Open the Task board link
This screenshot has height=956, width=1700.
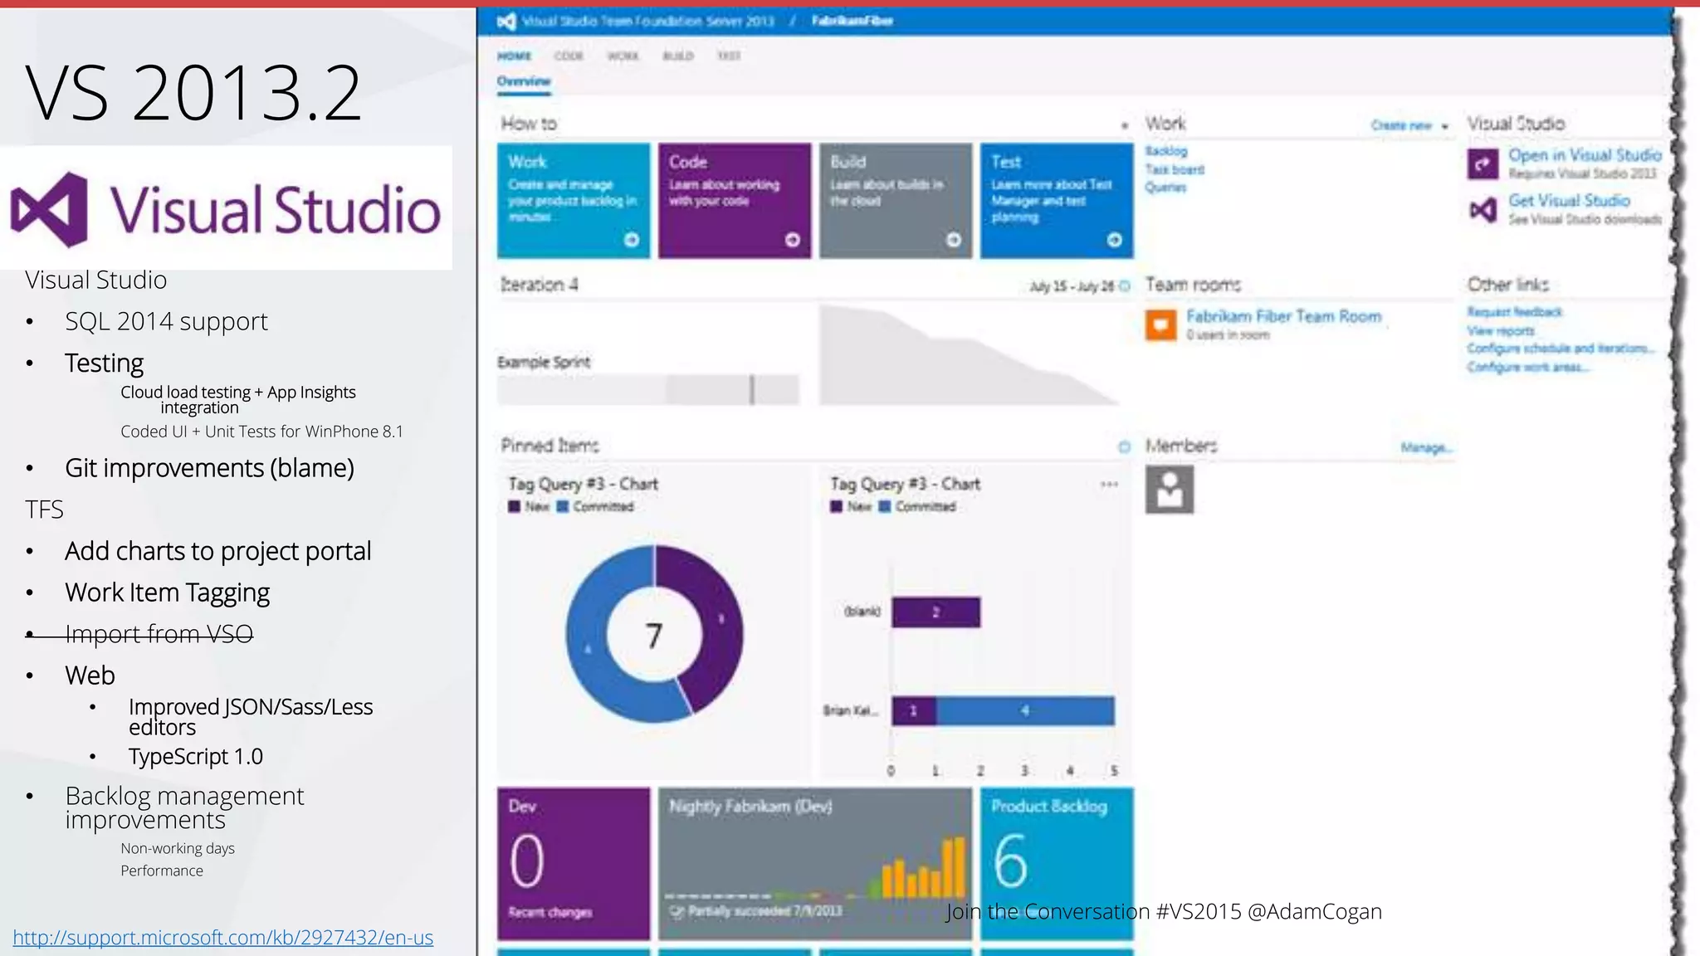pos(1175,169)
